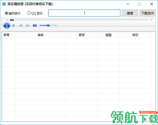Click the 搜索 button
This screenshot has width=158, height=125.
tap(130, 13)
